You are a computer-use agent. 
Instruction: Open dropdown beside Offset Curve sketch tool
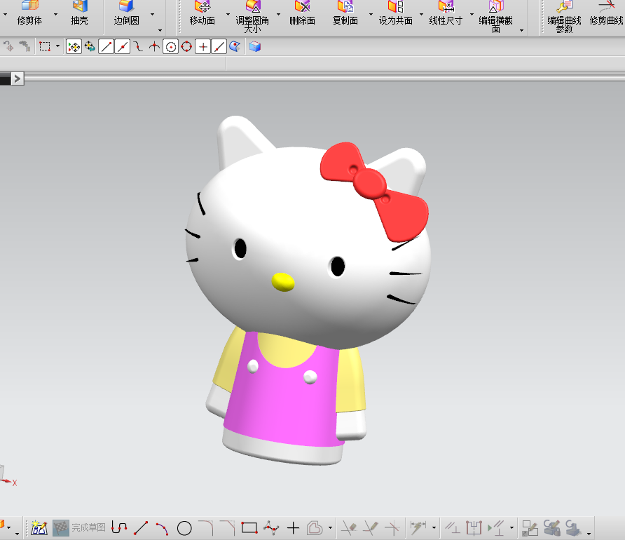[x=331, y=528]
